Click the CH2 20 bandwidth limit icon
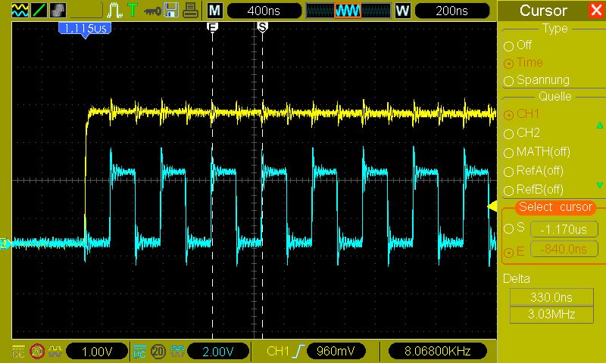 [x=158, y=352]
